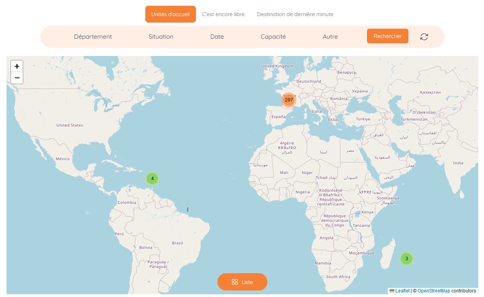Viewport: 484px width, 297px height.
Task: Open the Date filter
Action: tap(217, 37)
